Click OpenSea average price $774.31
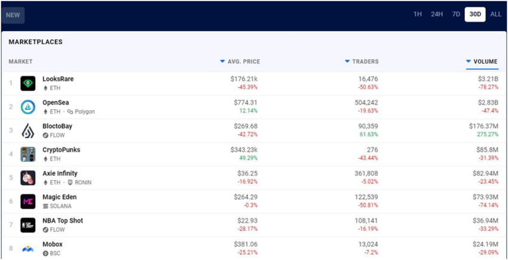 (x=246, y=103)
